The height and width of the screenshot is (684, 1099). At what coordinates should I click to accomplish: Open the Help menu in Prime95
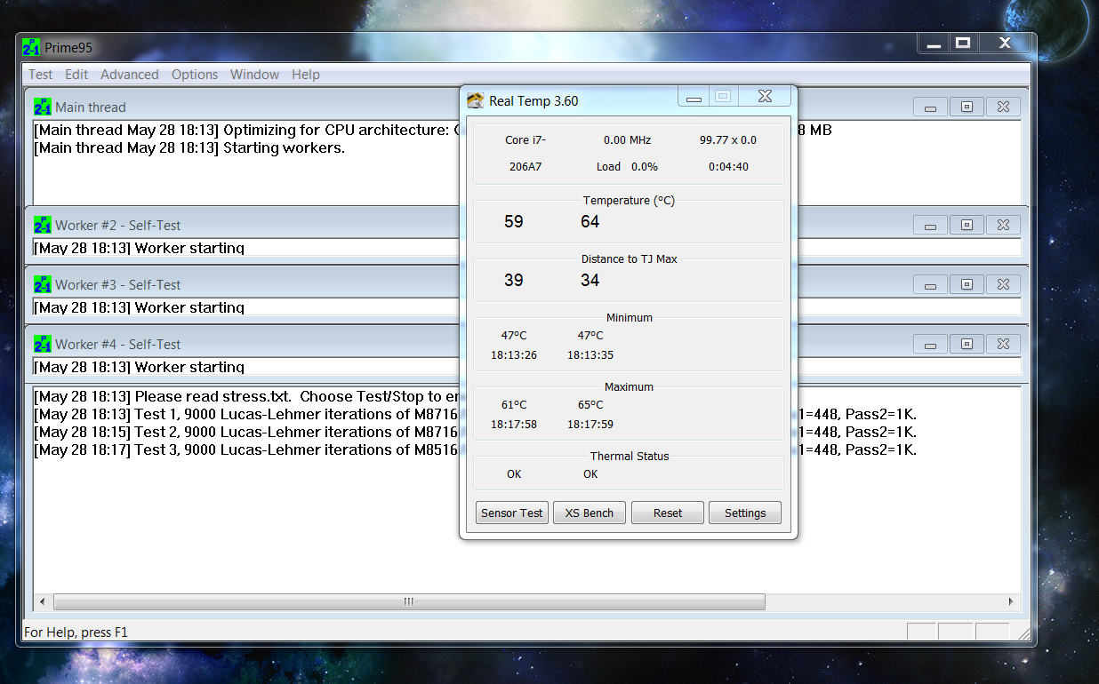(x=305, y=75)
